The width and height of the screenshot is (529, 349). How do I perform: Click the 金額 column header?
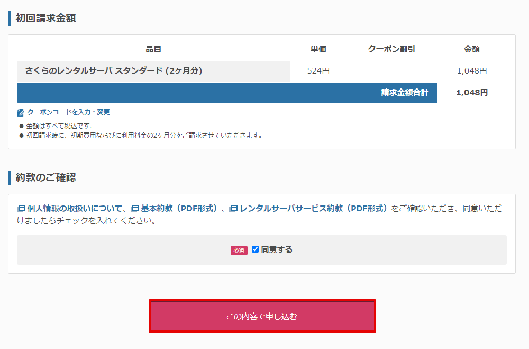472,49
